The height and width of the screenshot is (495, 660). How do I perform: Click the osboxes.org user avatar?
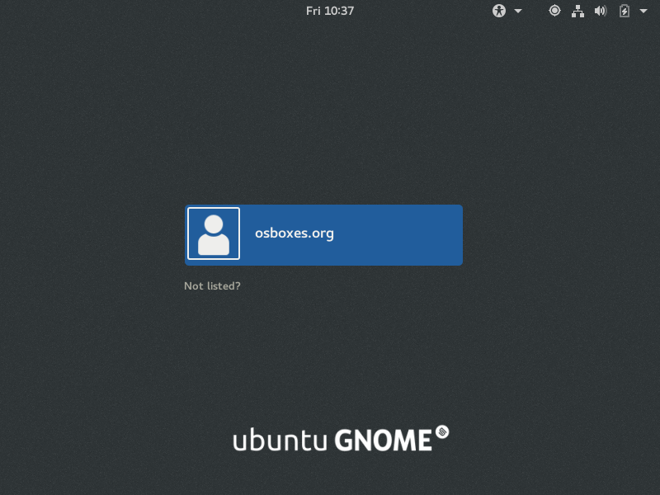coord(214,233)
